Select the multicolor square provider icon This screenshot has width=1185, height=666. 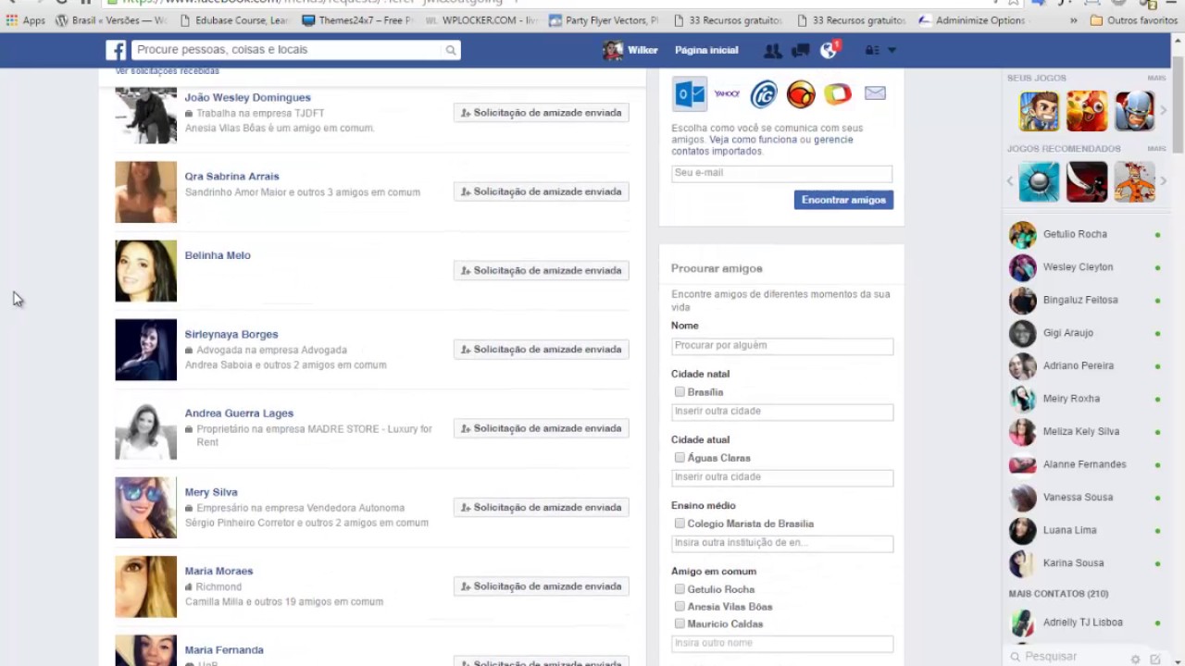838,93
